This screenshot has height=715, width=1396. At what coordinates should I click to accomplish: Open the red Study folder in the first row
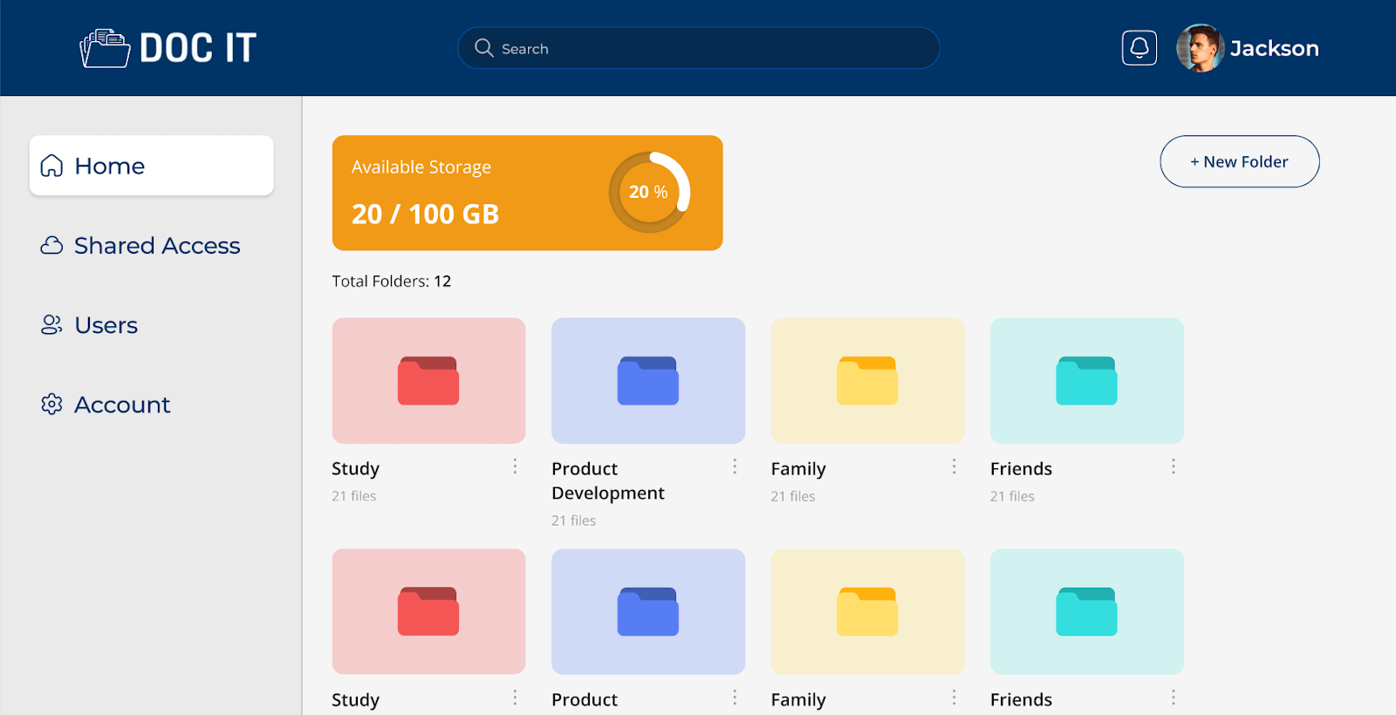pos(428,380)
